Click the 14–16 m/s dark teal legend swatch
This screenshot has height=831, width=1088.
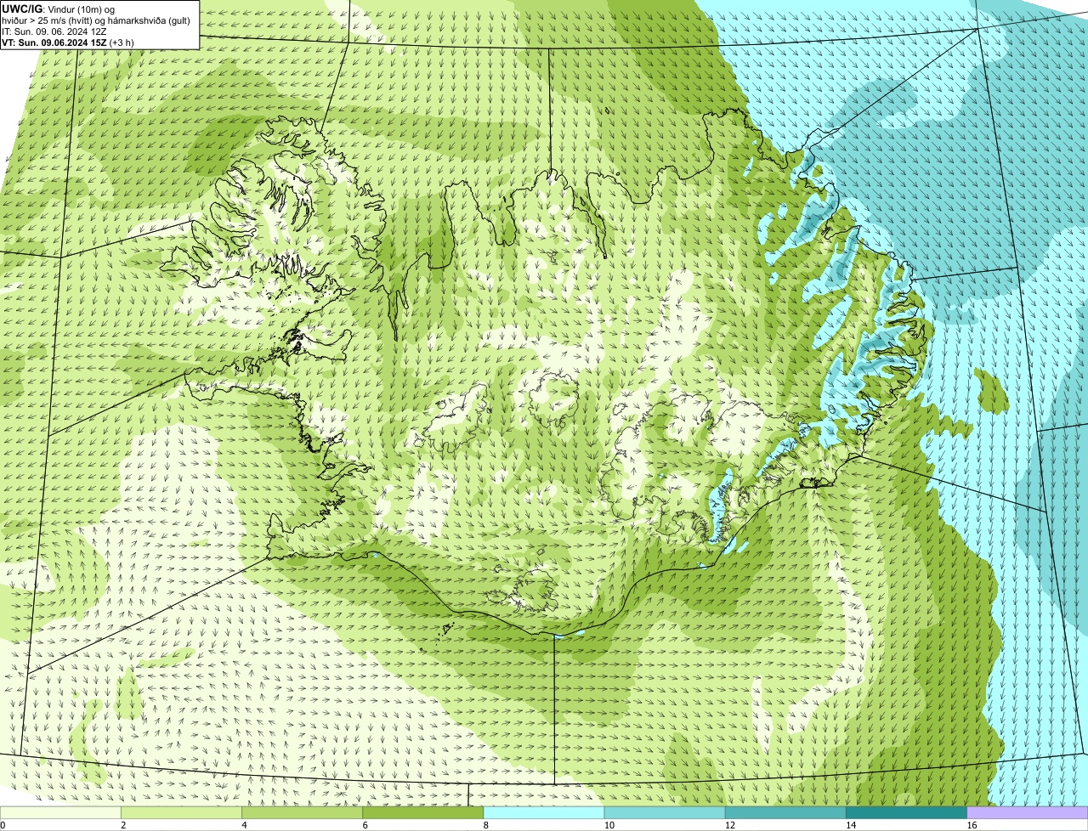tap(906, 813)
